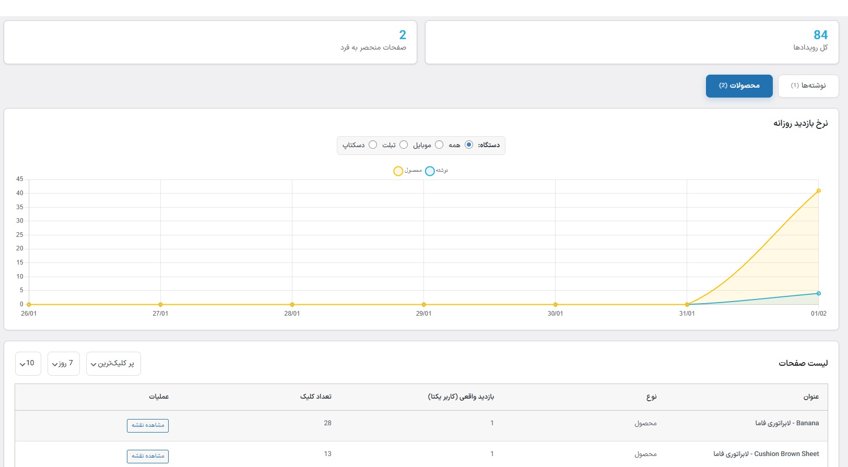The height and width of the screenshot is (467, 848).
Task: Select the همه device radio button
Action: [469, 145]
